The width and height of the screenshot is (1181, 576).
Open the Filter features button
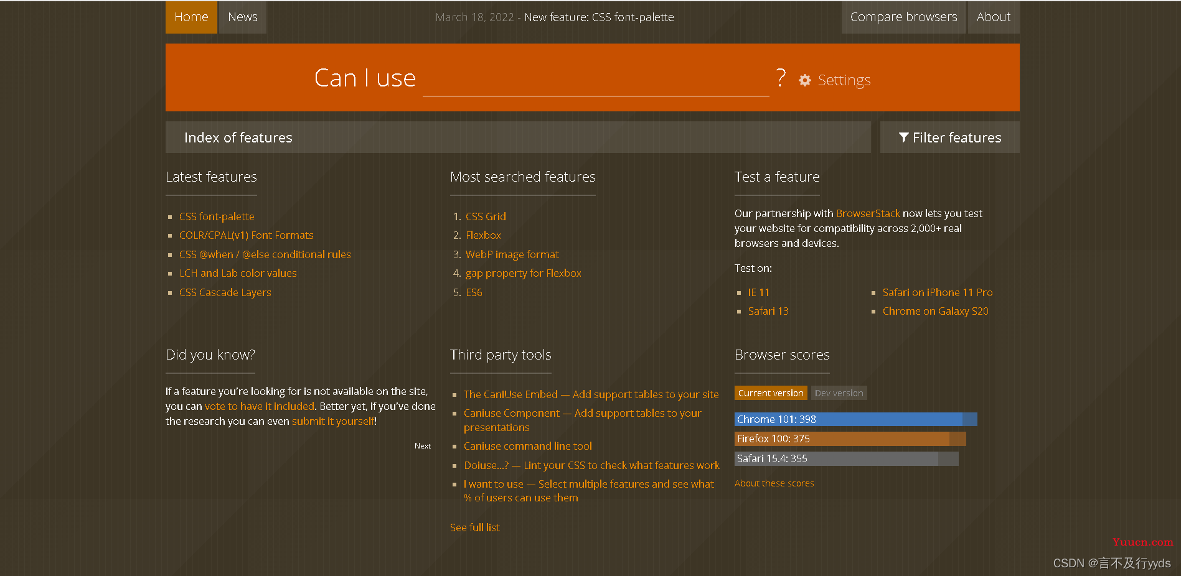coord(950,137)
